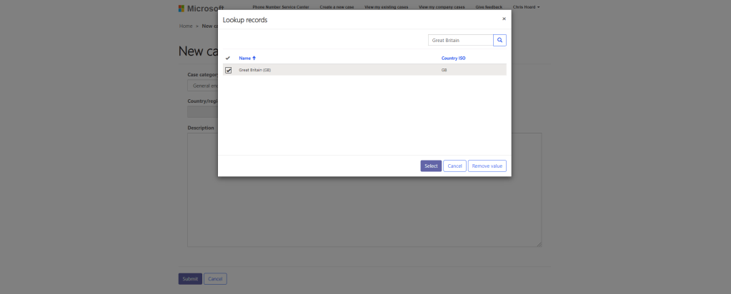Click the Great Britain search field
This screenshot has height=294, width=731.
[x=460, y=41]
